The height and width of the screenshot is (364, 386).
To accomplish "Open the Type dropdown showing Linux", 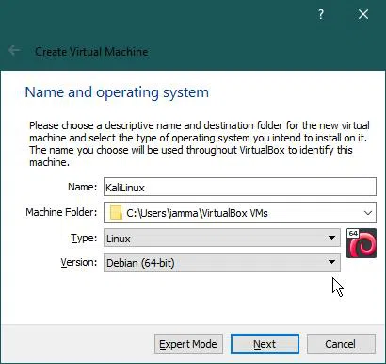I will point(222,238).
